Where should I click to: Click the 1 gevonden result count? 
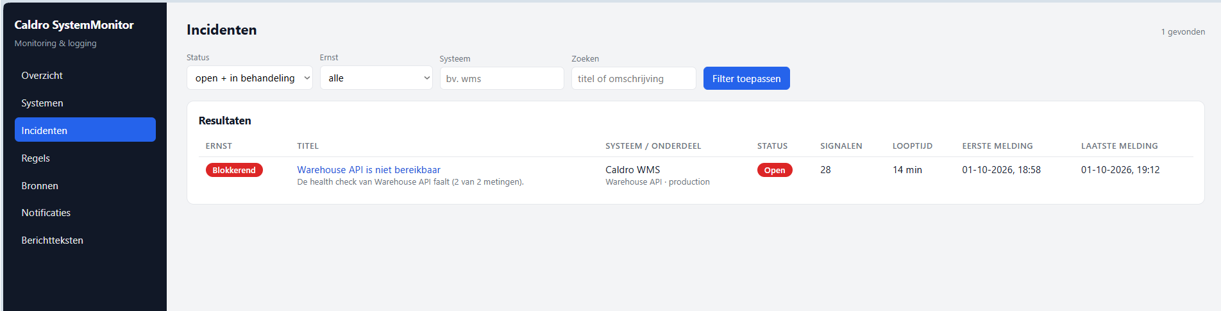point(1183,32)
